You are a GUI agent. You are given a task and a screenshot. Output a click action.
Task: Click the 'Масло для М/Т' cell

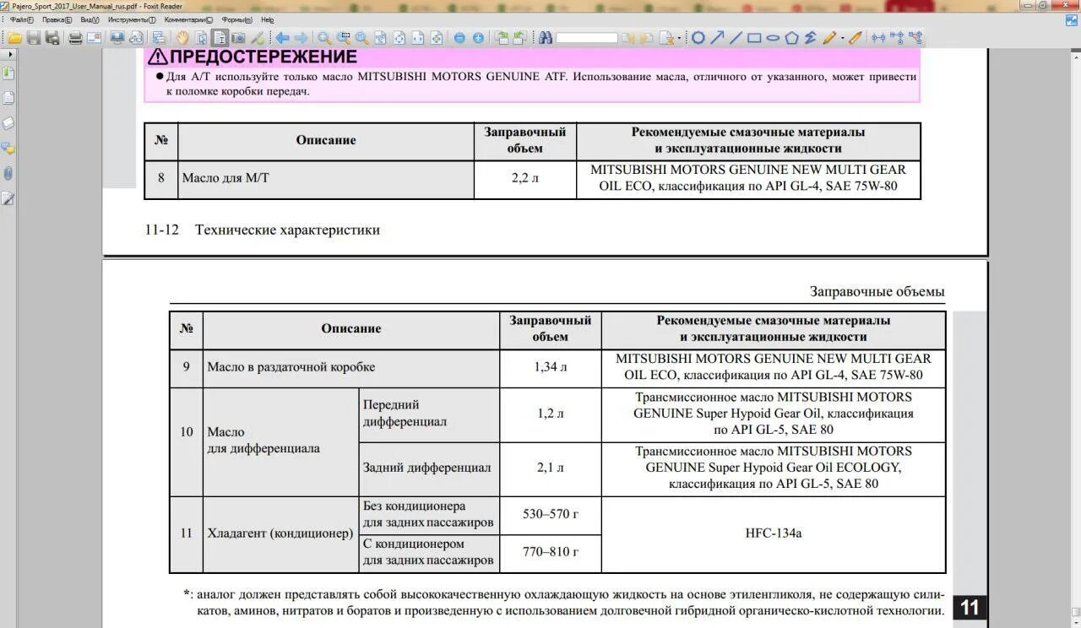[325, 179]
